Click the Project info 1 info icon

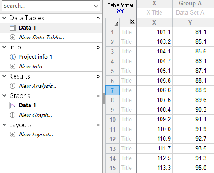(x=12, y=57)
